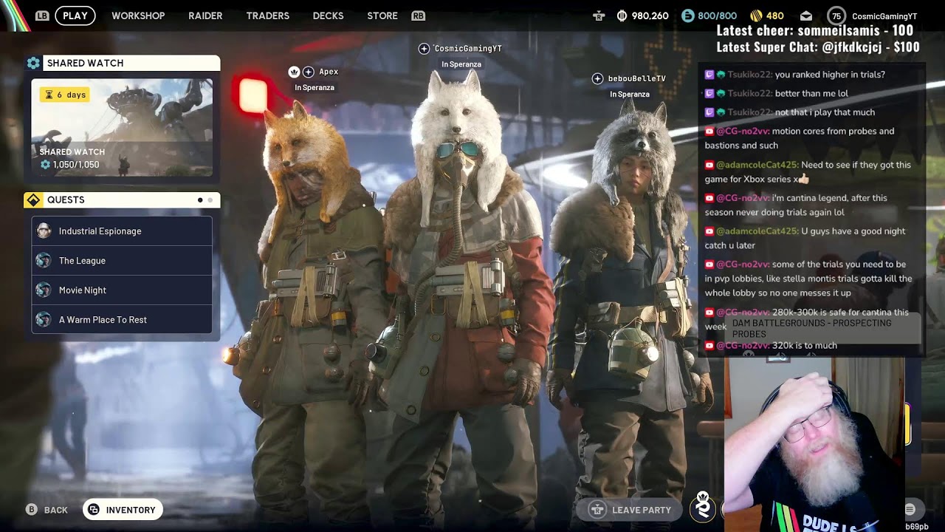
Task: Click the CosmicGamingYT nameplate above the wolf raider
Action: coord(468,49)
